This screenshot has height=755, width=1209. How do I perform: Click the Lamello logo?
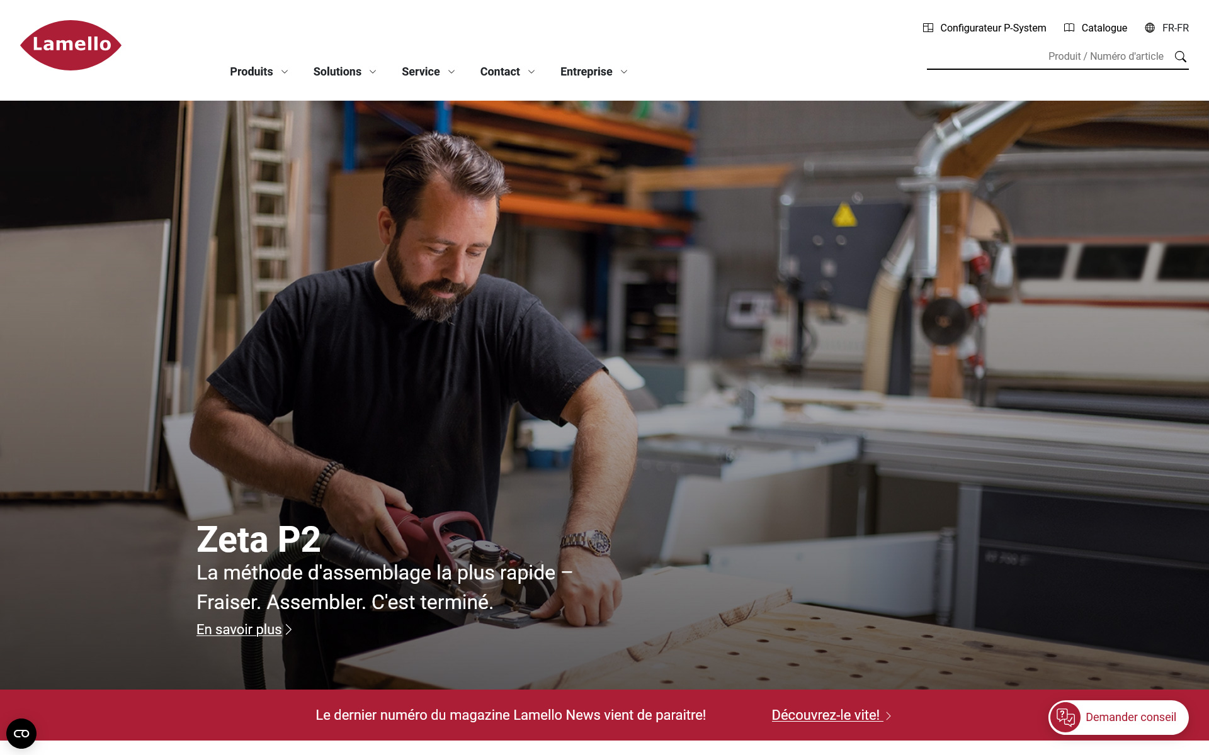(71, 45)
